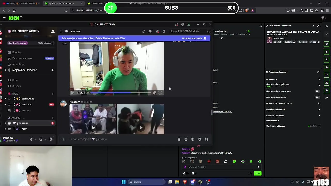Open the GIF picker in Discord
This screenshot has height=186, width=331.
coord(186,139)
